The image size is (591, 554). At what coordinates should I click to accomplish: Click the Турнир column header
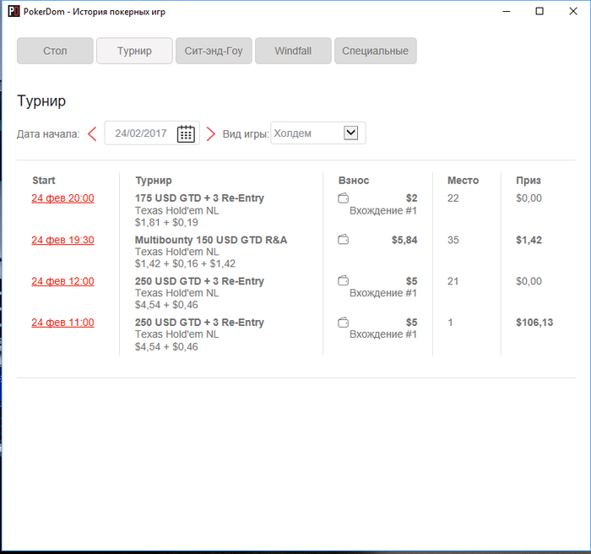pos(154,181)
